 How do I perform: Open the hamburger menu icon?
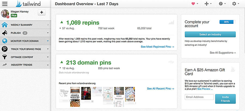click(5, 4)
